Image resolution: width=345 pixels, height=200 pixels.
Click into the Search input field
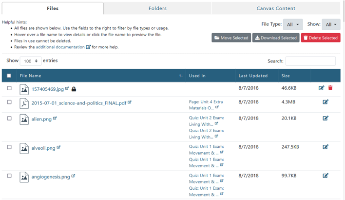point(310,61)
